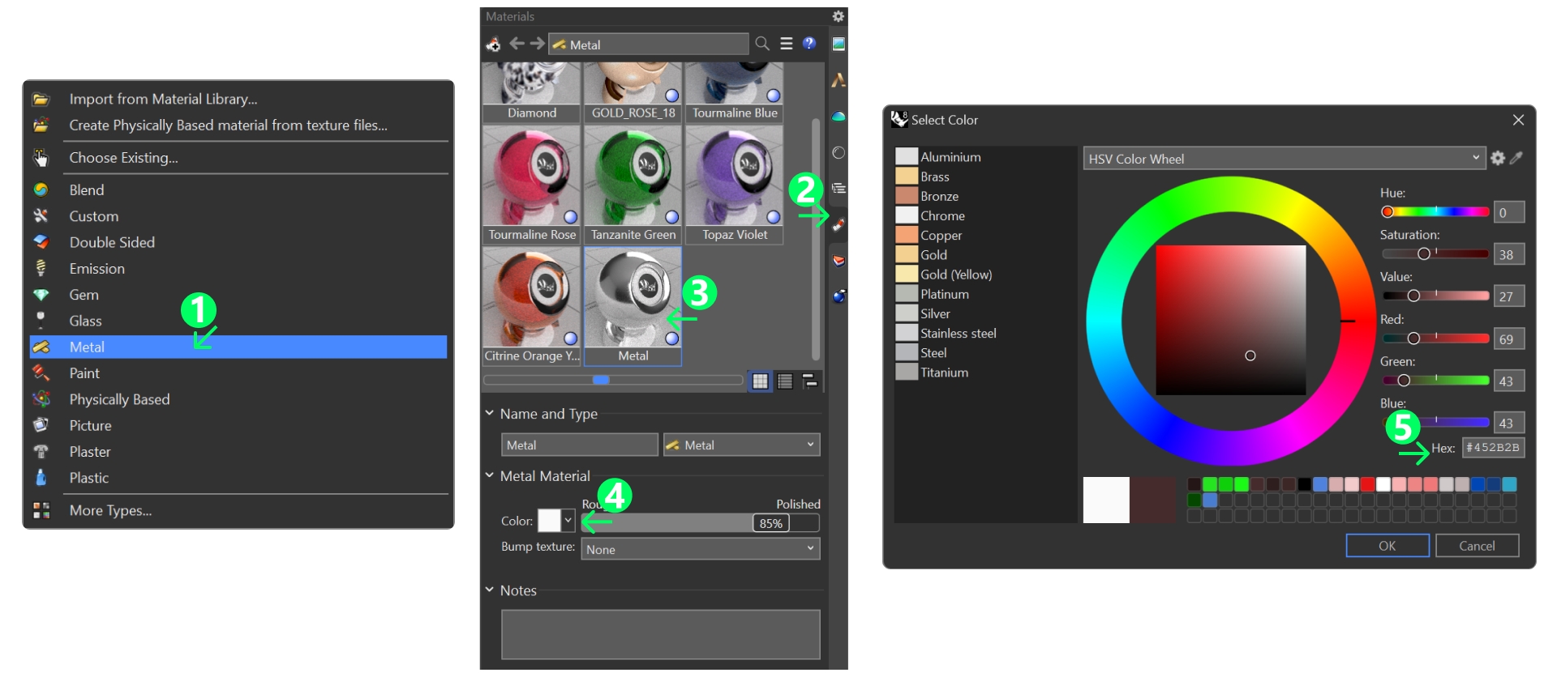Open the Materials hamburger menu
Viewport: 1557px width, 677px height.
786,44
